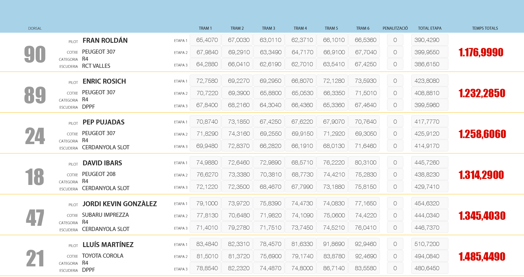
Task: Click Enric Rosich's total time 1.232,2850
Action: (x=482, y=93)
